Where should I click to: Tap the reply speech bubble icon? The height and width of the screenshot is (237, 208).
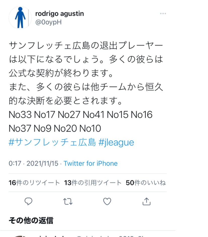[x=28, y=201]
